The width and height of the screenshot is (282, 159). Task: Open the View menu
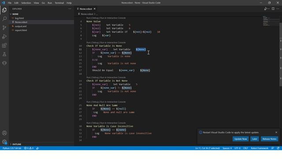[x=36, y=3]
